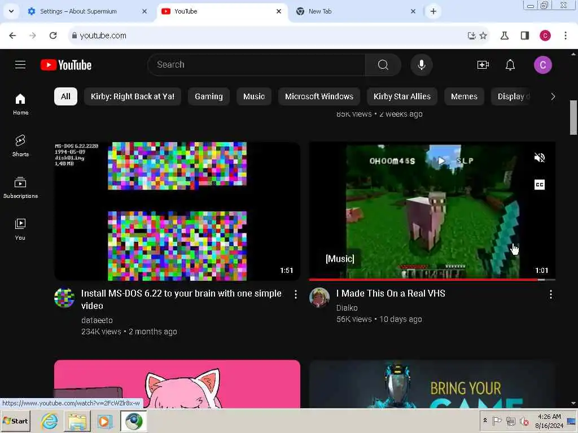Open the YouTube guide hamburger menu
The height and width of the screenshot is (433, 578).
coord(20,65)
